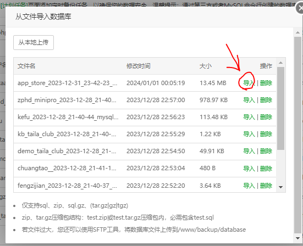The width and height of the screenshot is (303, 246).
Task: Click the supported formats note 仅支持sql、zip
Action: 75,206
